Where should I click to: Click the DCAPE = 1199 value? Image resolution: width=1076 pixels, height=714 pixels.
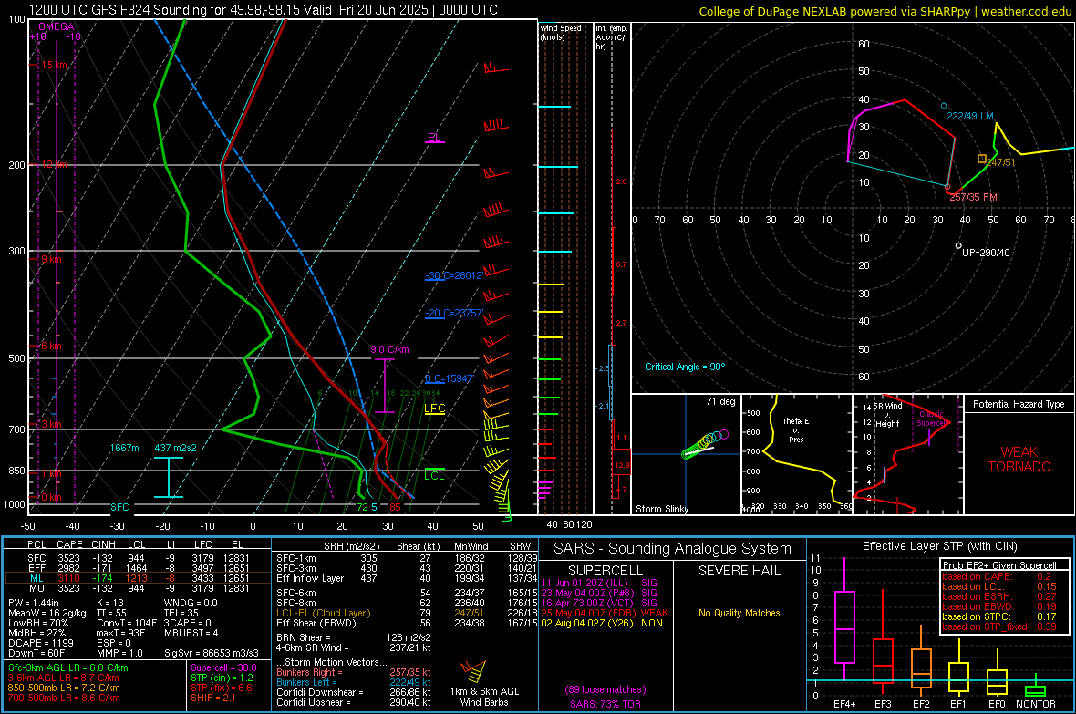click(x=41, y=643)
